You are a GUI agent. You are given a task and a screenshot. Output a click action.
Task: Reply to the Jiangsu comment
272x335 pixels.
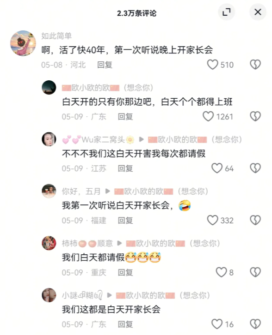(125, 168)
